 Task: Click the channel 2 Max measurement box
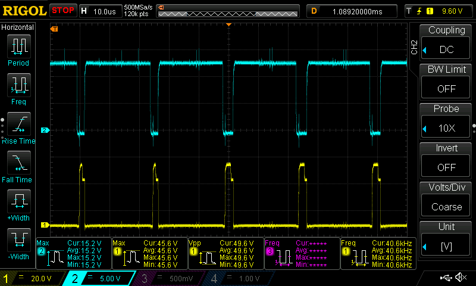pos(74,253)
